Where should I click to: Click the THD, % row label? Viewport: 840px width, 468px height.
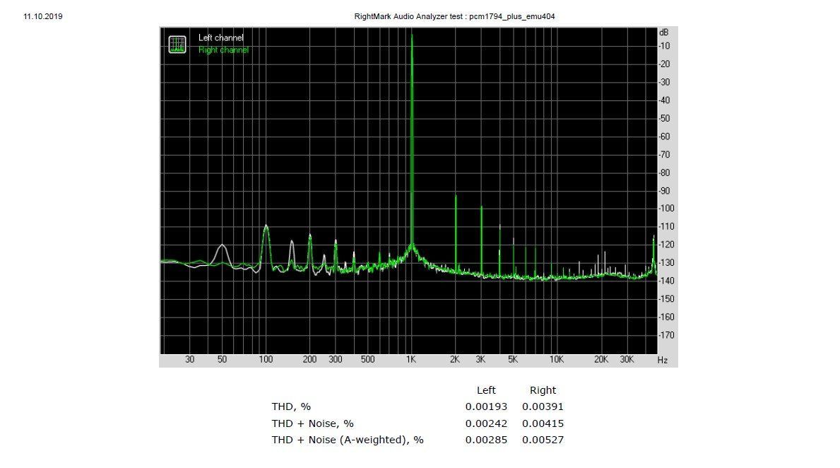pos(291,407)
